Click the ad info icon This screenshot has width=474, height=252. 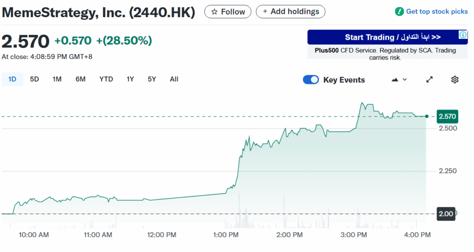[x=463, y=35]
